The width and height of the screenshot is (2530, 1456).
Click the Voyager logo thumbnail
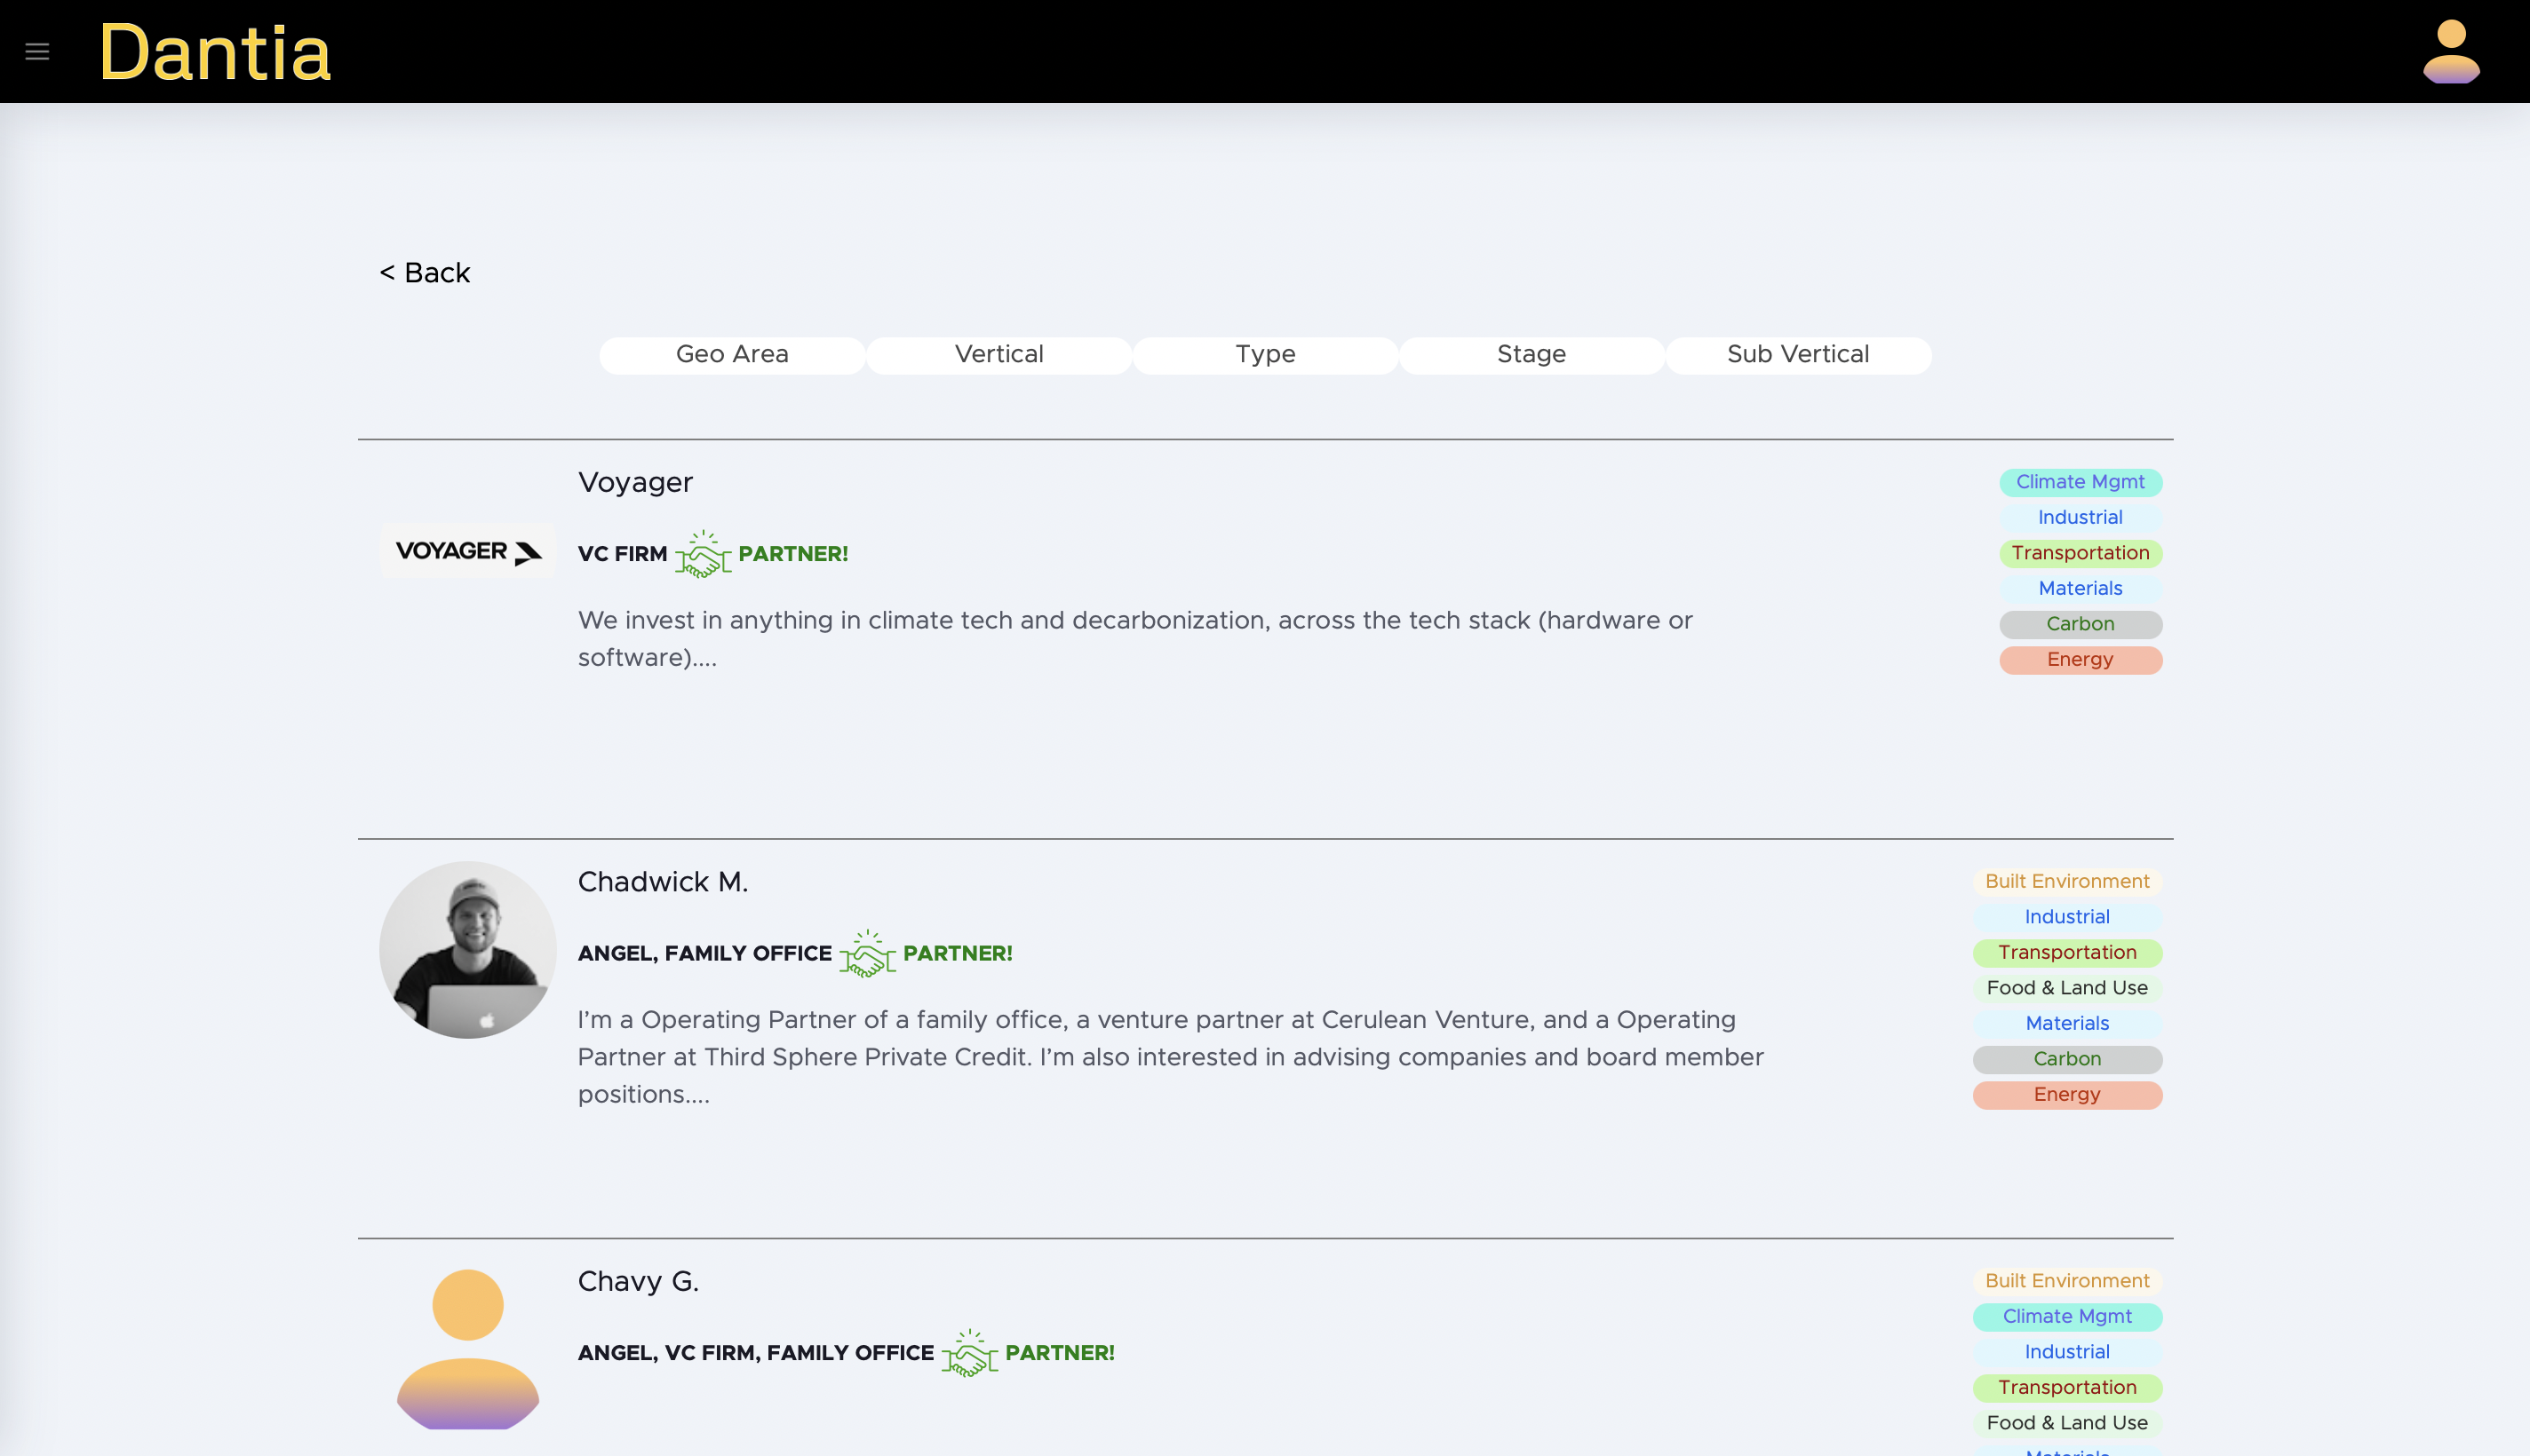(x=467, y=551)
